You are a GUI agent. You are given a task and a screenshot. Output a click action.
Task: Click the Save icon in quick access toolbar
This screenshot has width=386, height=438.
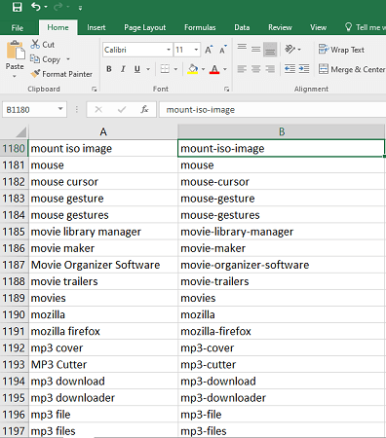[17, 7]
